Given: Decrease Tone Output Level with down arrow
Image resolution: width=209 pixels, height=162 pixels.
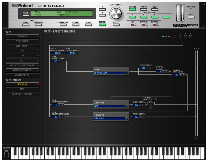Looking at the screenshot, I should pyautogui.click(x=59, y=61).
